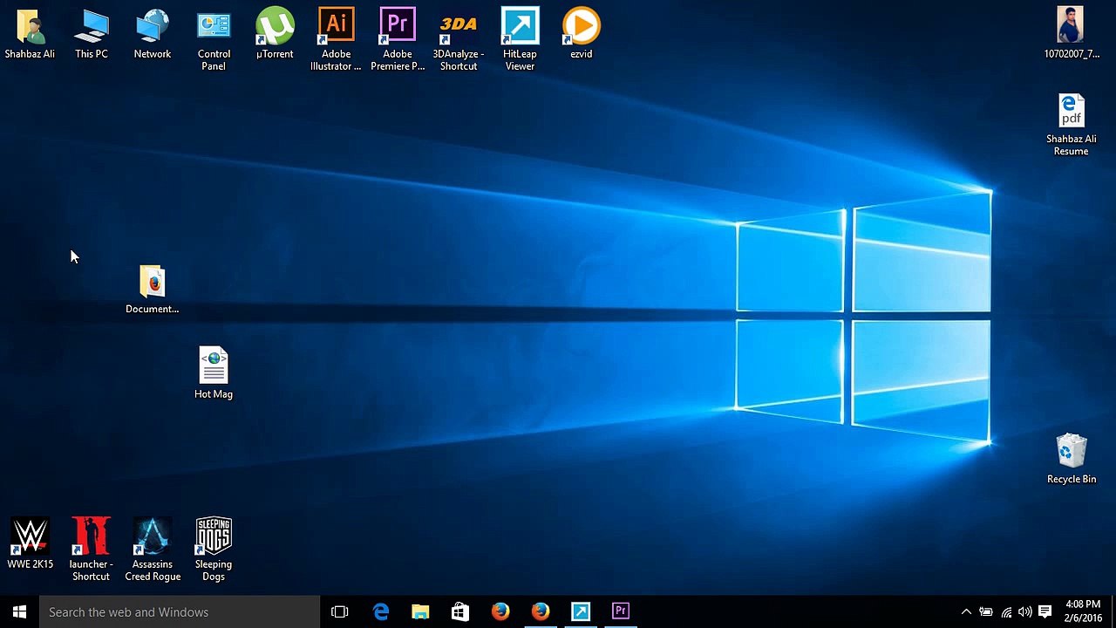
Task: Select the Sleeping Dogs game shortcut
Action: (x=214, y=550)
